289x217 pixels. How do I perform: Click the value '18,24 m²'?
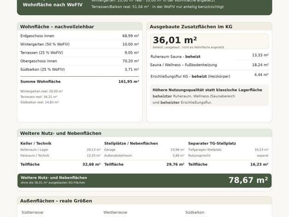(x=260, y=65)
